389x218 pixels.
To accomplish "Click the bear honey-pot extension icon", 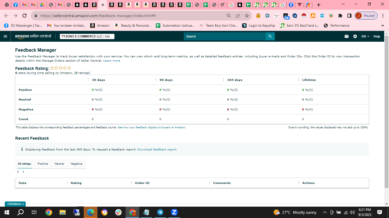I will coord(258,16).
